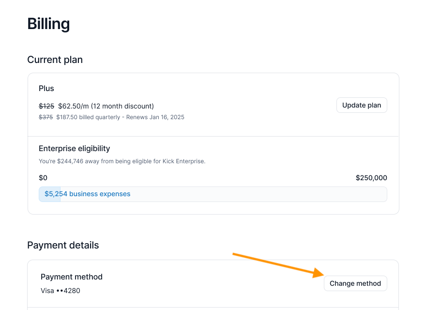Click the crossed-out $125 price
The height and width of the screenshot is (310, 426).
pyautogui.click(x=46, y=106)
